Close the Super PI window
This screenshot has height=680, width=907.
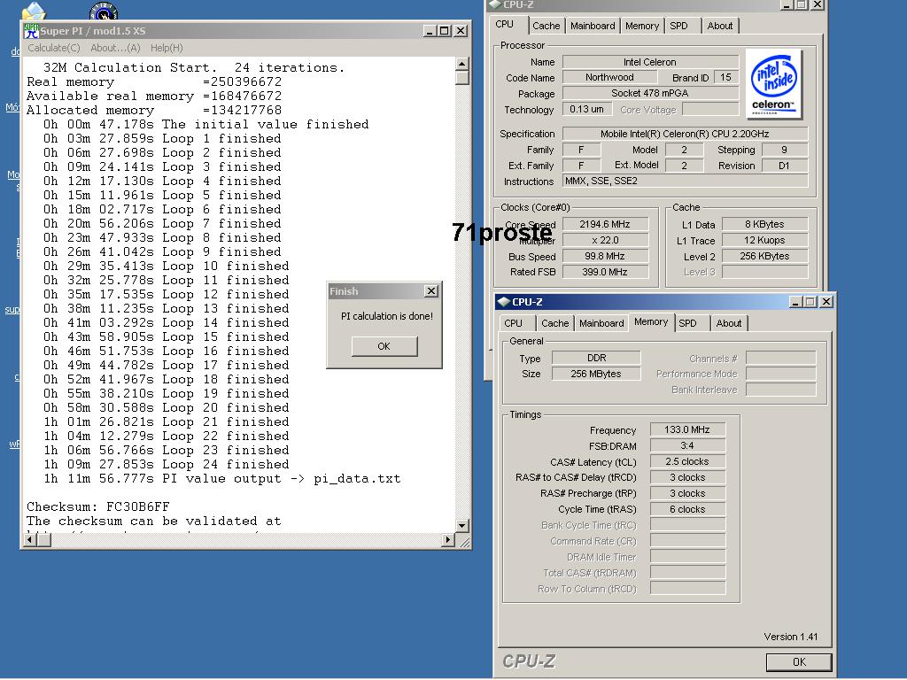(461, 31)
